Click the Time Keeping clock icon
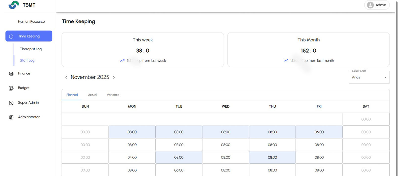 tap(11, 36)
